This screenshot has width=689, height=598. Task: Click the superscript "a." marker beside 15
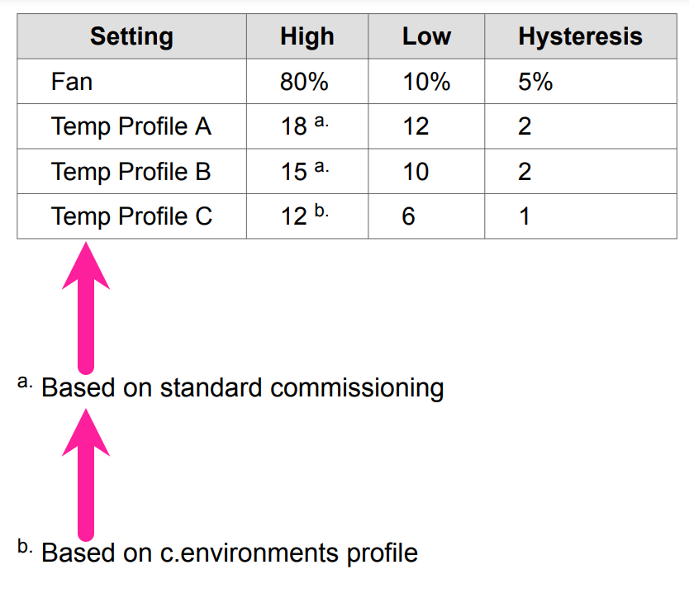click(x=321, y=167)
